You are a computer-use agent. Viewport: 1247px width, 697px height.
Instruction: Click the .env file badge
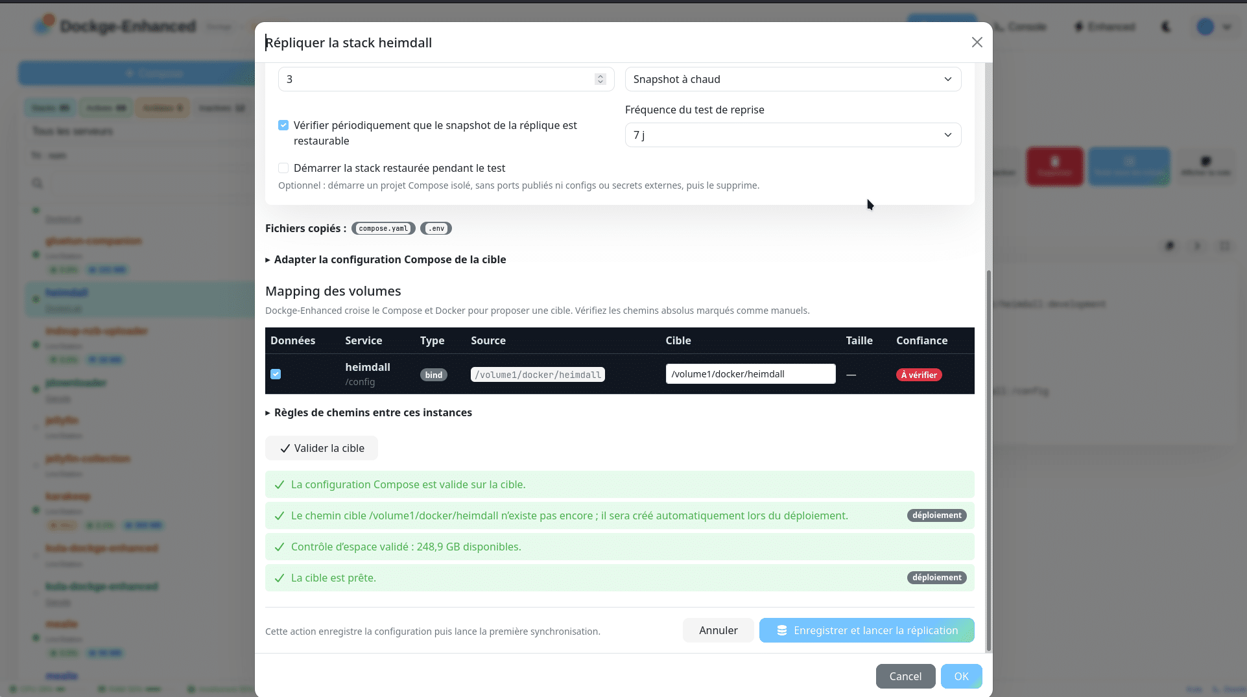(x=436, y=228)
